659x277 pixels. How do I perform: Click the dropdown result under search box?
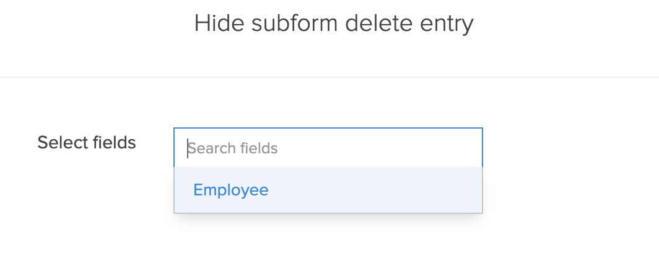pos(328,190)
